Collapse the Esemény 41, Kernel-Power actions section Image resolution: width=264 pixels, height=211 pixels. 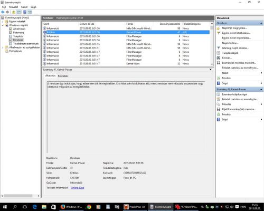(261, 89)
